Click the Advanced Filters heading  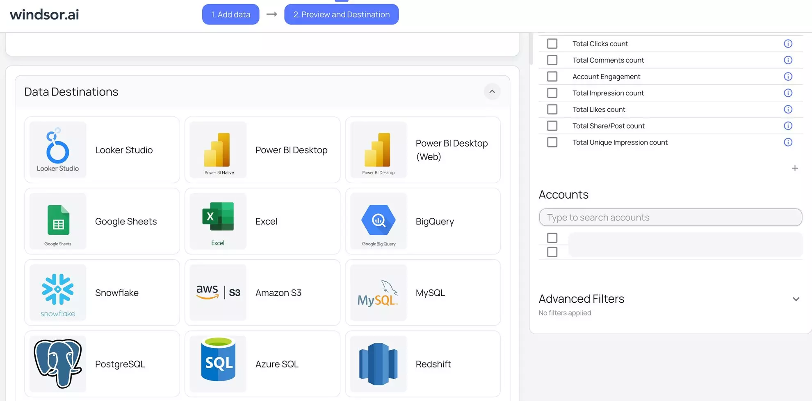point(581,299)
